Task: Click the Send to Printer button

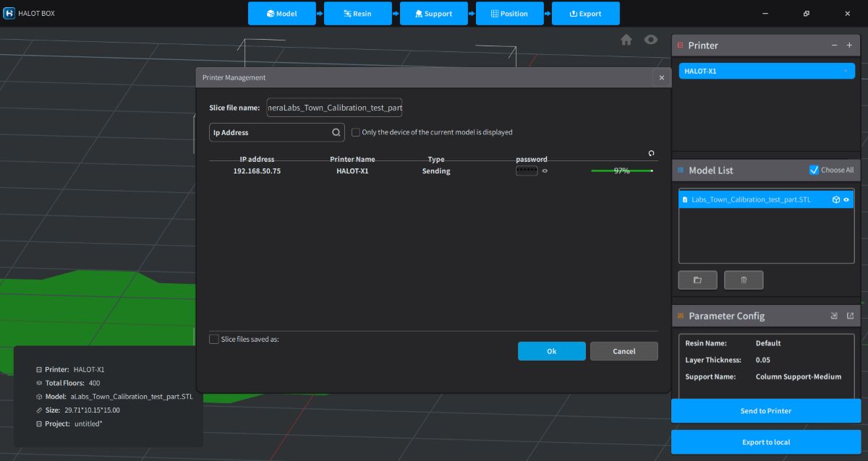Action: click(x=766, y=410)
